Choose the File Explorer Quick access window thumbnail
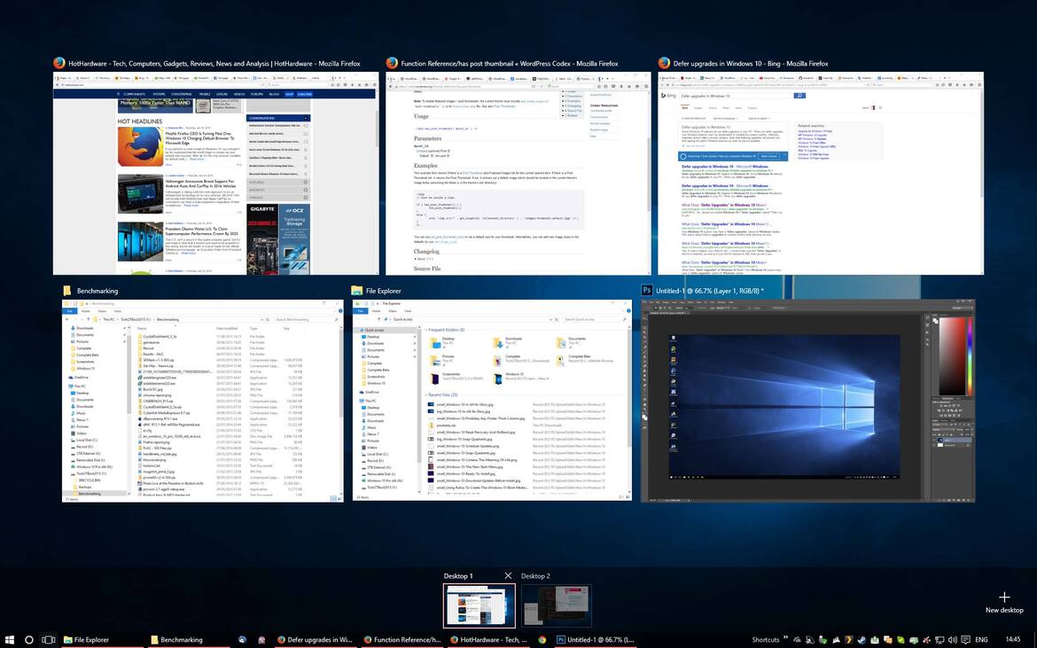This screenshot has height=648, width=1037. tap(492, 400)
